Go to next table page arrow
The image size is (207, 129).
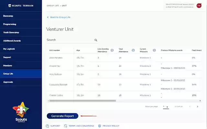197,106
